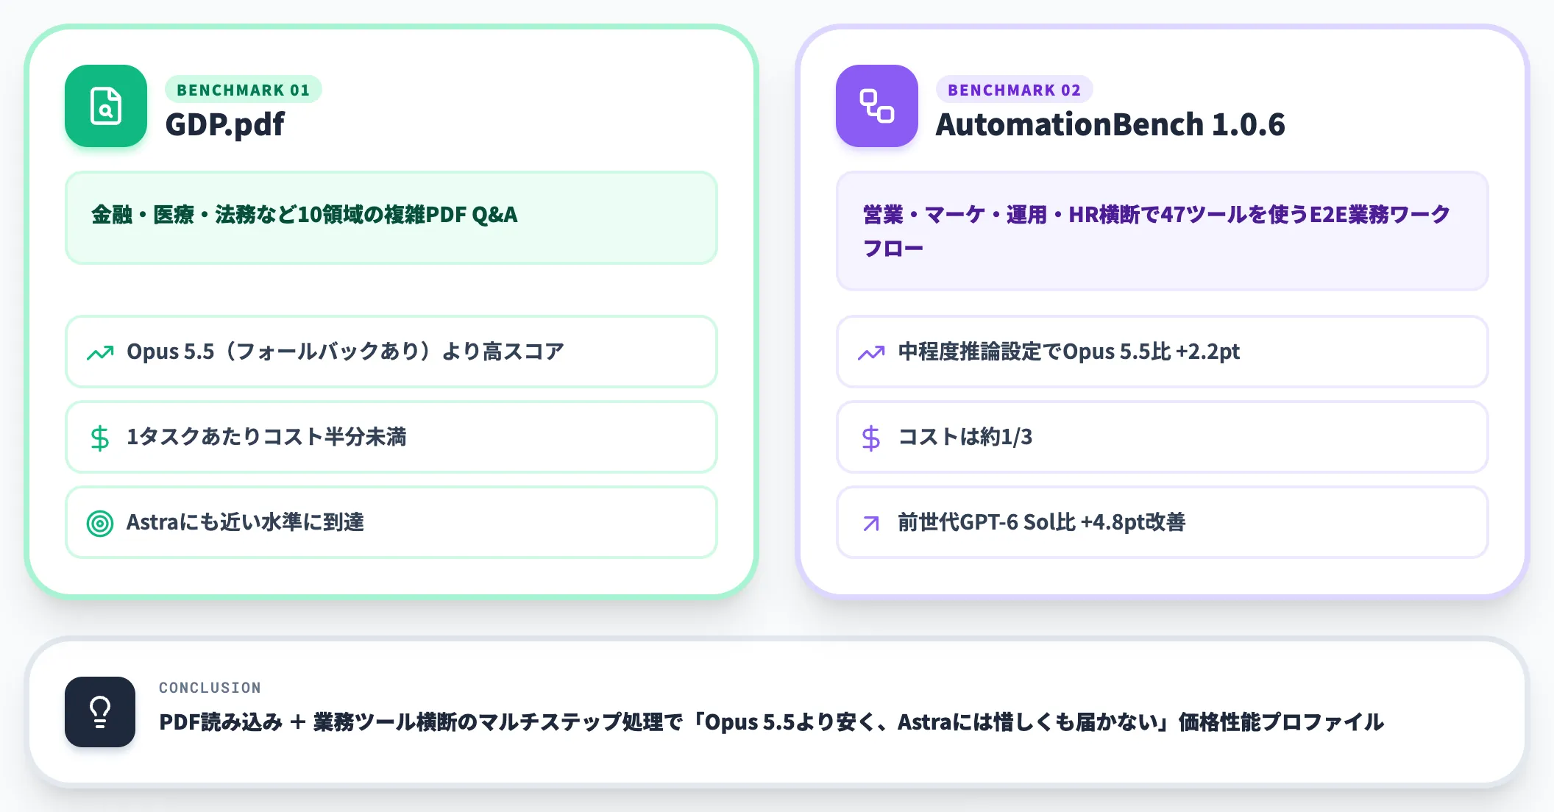Click the text Astraにも近い水準に到達

[245, 522]
